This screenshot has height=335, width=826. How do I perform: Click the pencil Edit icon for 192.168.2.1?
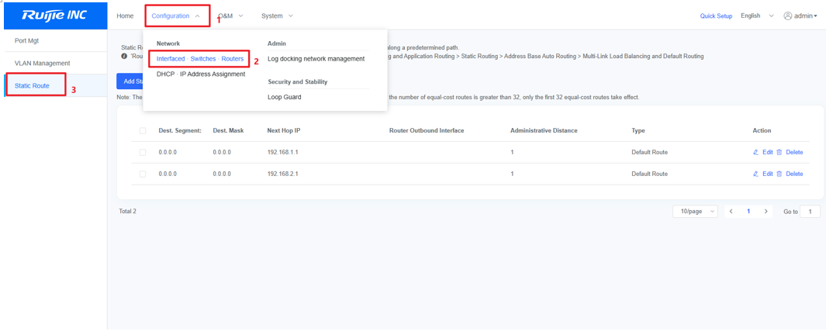point(755,174)
